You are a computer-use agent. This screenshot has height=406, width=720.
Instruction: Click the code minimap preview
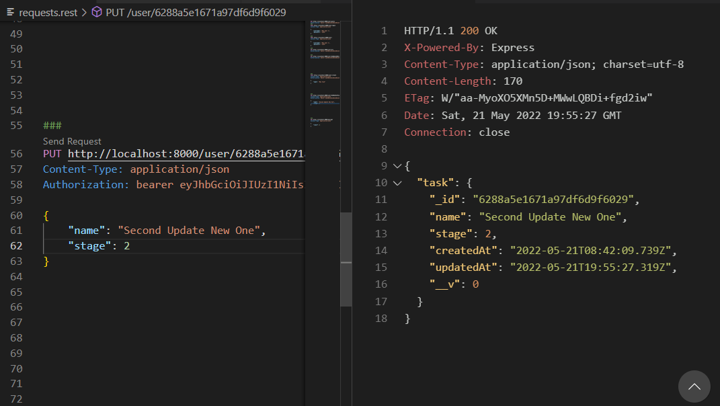(x=325, y=73)
